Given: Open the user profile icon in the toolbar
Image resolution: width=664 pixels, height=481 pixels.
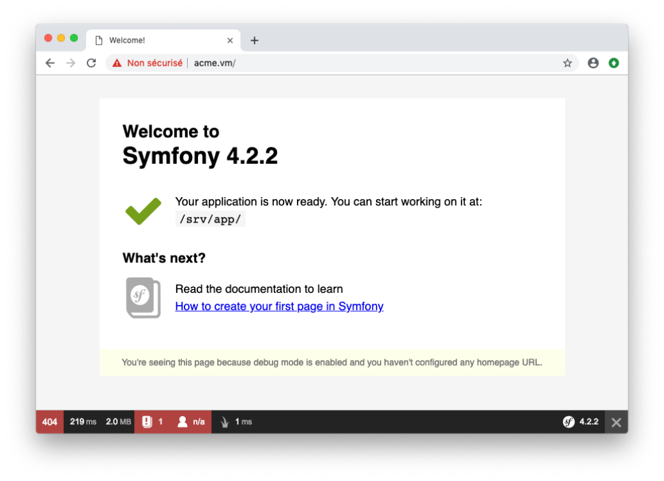Looking at the screenshot, I should pos(593,63).
